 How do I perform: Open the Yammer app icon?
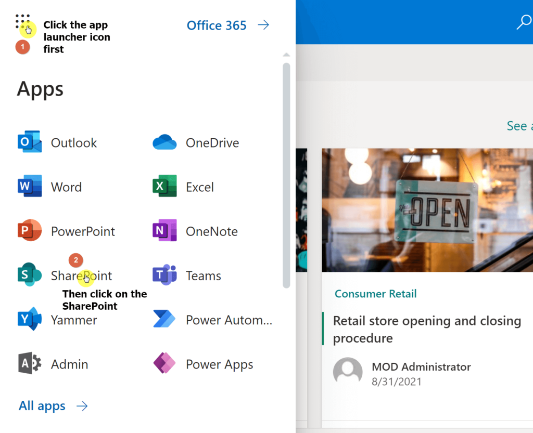(30, 319)
